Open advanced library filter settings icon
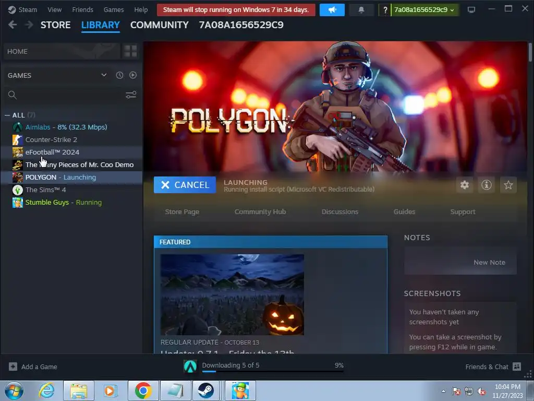The width and height of the screenshot is (534, 401). pyautogui.click(x=131, y=95)
